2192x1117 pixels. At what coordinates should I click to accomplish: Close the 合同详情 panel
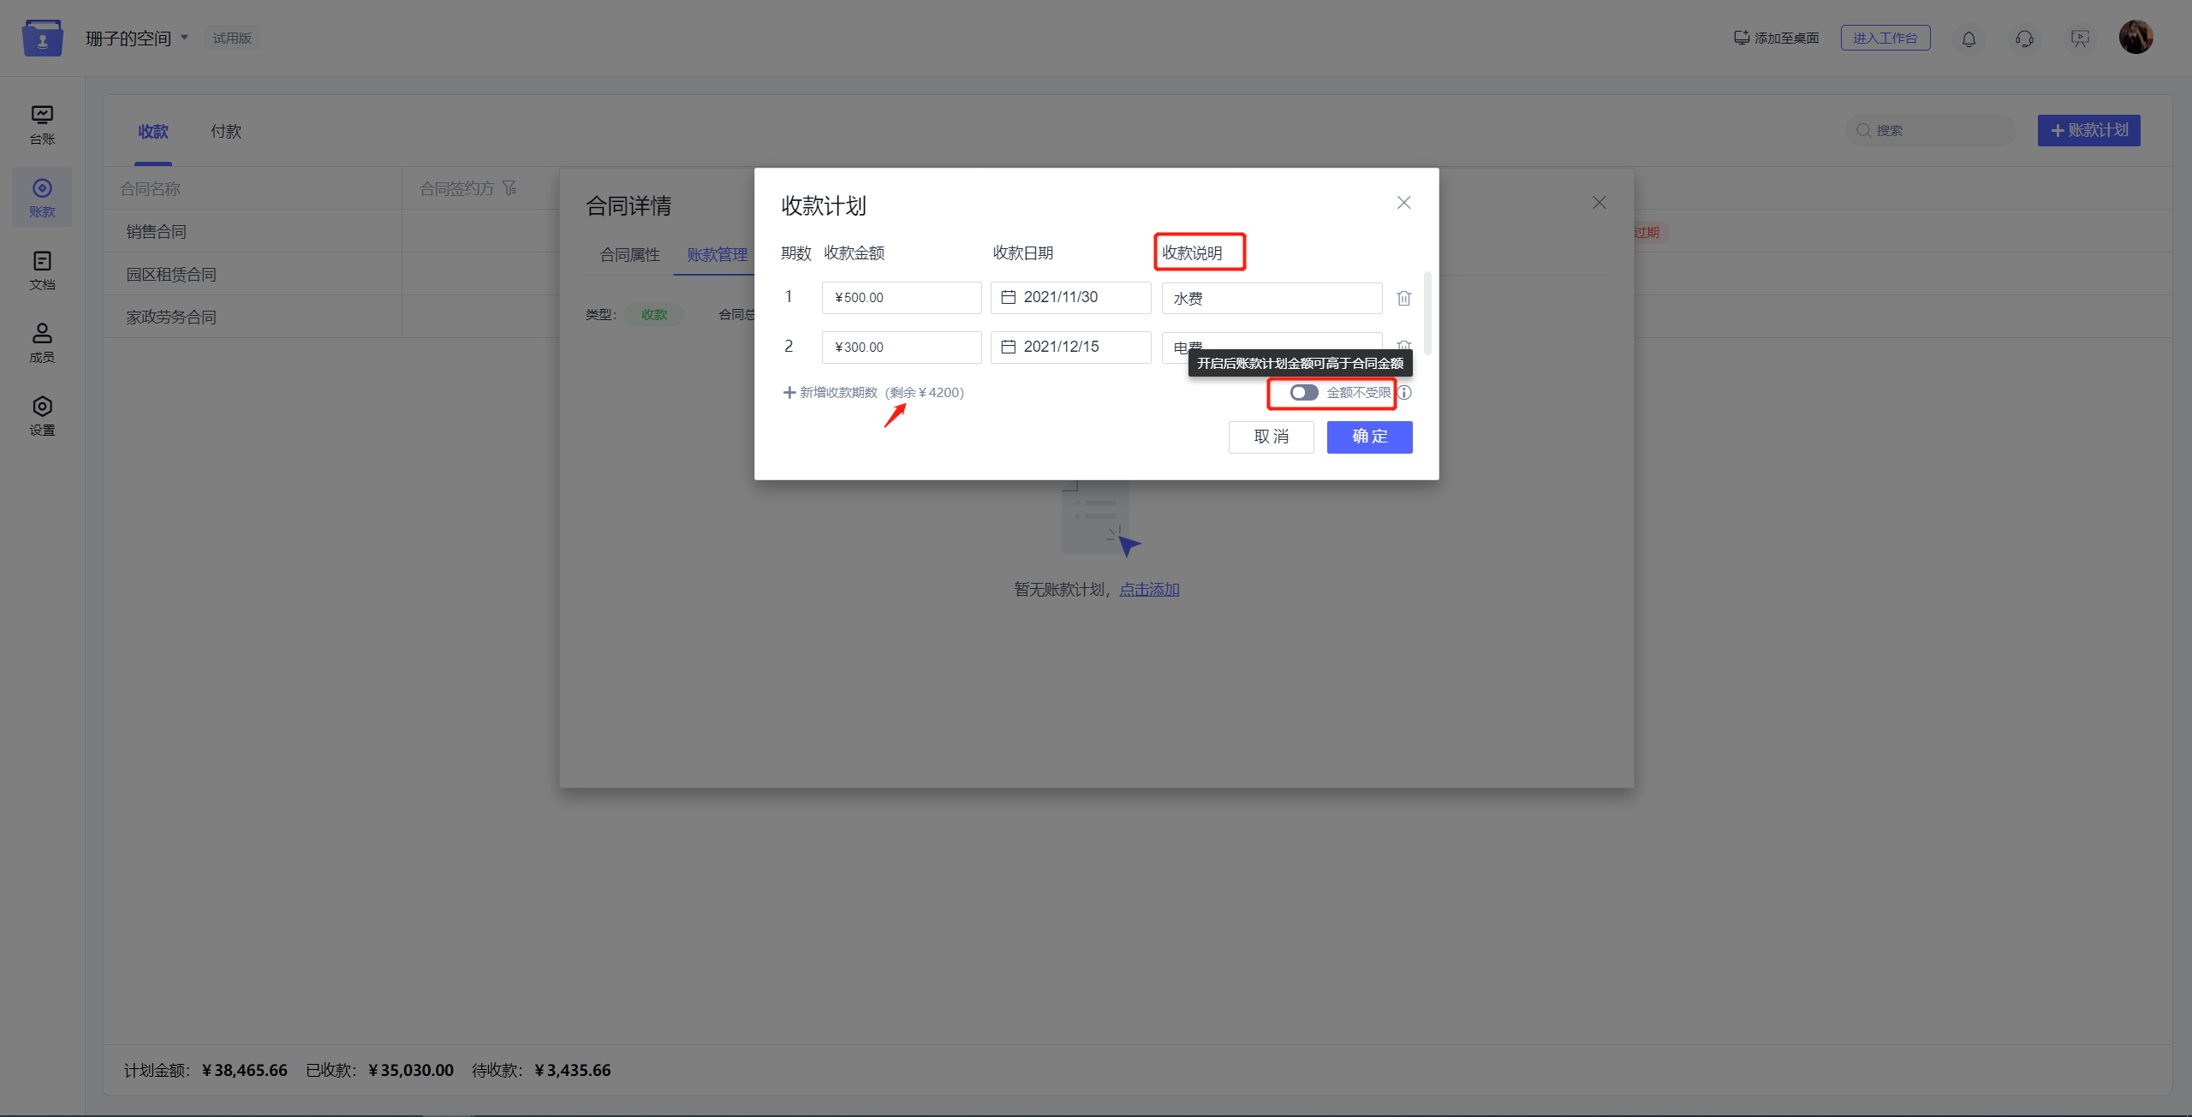click(1599, 203)
